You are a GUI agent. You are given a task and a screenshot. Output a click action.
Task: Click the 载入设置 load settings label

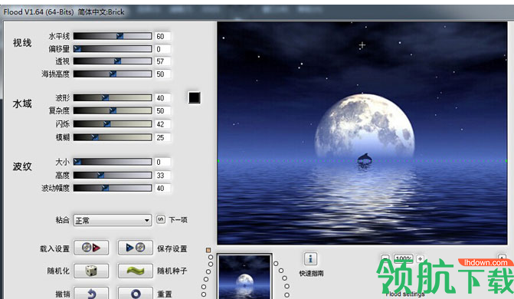54,249
